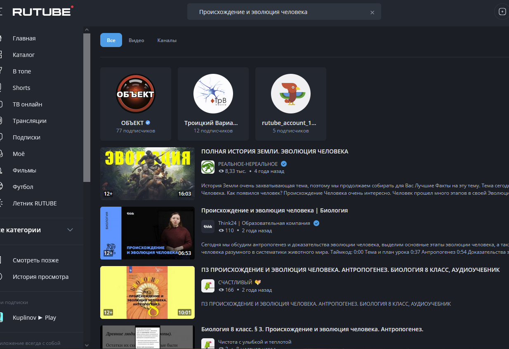The height and width of the screenshot is (349, 509).
Task: Open the Троицкий Вариант channel avatar
Action: coord(213,94)
